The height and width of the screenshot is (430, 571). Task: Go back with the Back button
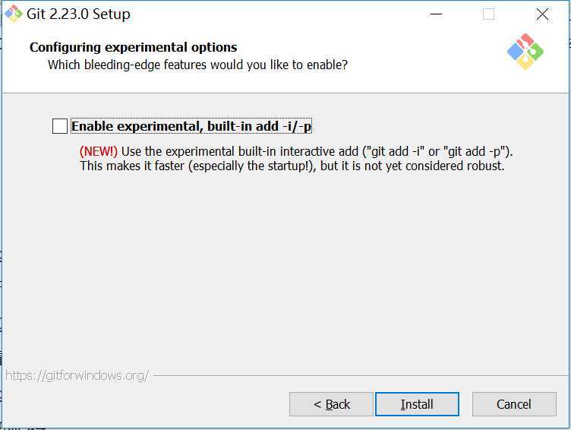(331, 404)
